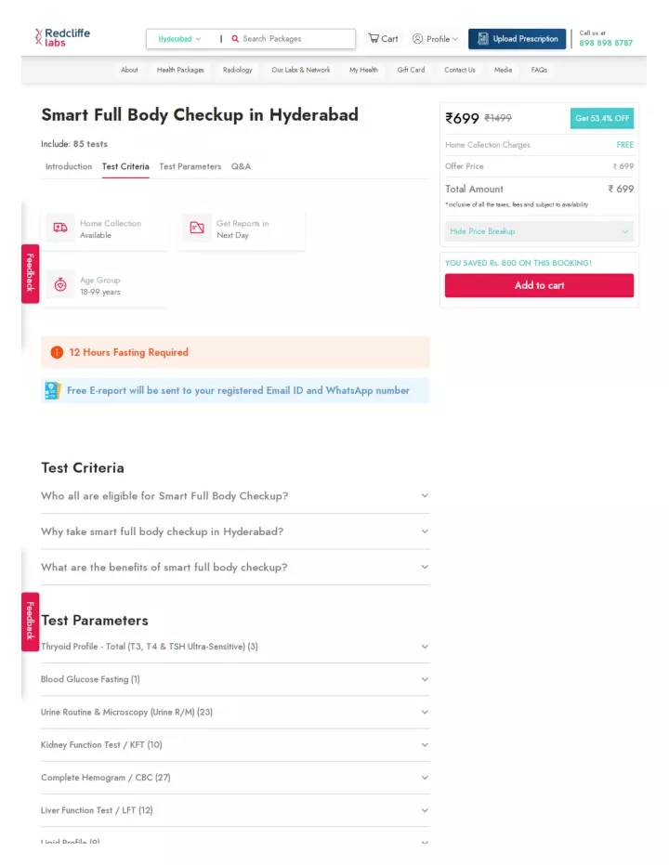669x865 pixels.
Task: Expand Complete Hemogram / CBC section
Action: [x=235, y=777]
